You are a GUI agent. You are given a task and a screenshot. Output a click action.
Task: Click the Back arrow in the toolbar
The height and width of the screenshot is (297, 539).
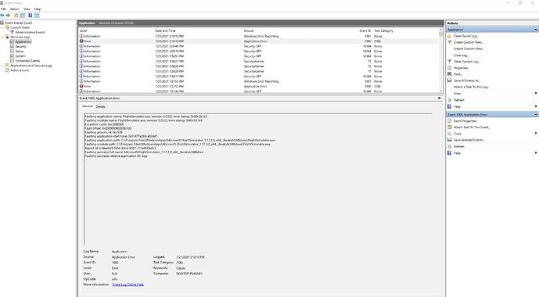point(2,16)
